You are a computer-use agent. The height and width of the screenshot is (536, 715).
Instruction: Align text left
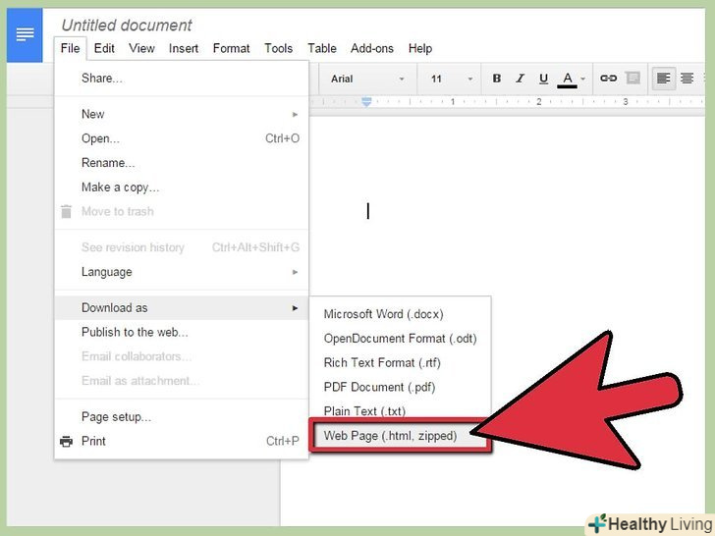coord(664,79)
